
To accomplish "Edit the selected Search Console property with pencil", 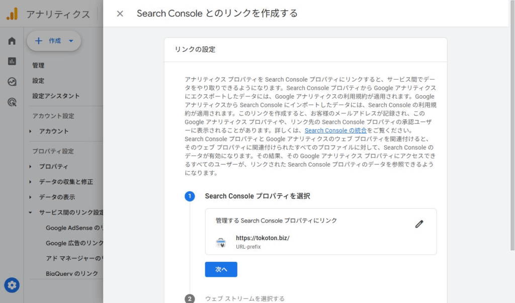I will click(419, 224).
